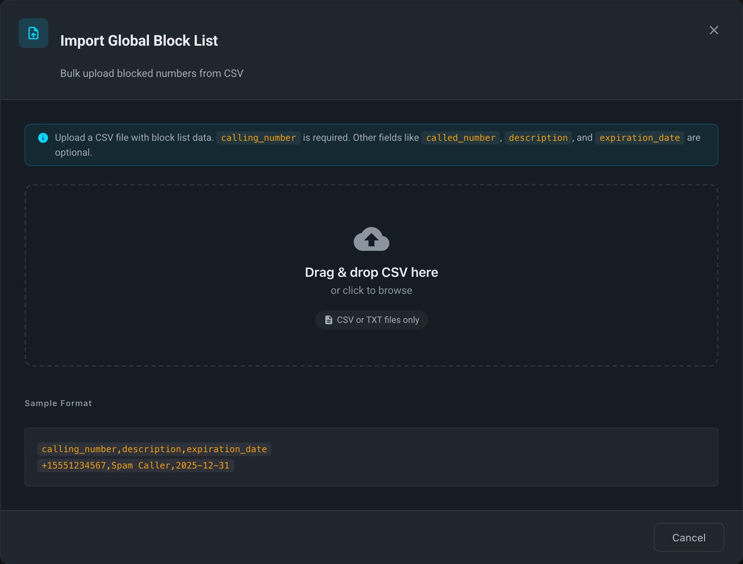Click 'or click to browse' to pick file
743x564 pixels.
371,290
